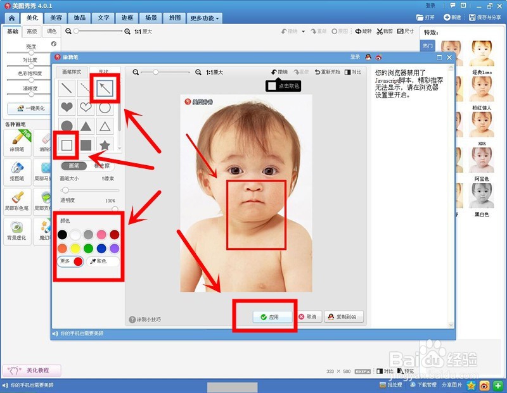Switch to 橡皮擦 eraser mode
Screen dimensions: 507x393
[x=101, y=166]
